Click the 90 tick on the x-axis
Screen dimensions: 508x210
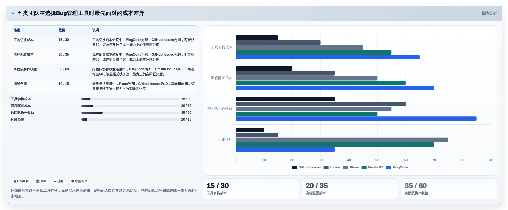491,160
